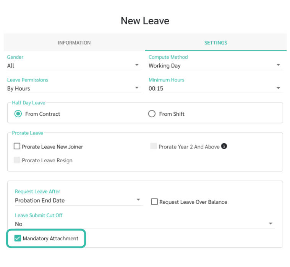Open Leave Permissions dropdown
Viewport: 290px width, 267px height.
pos(73,88)
